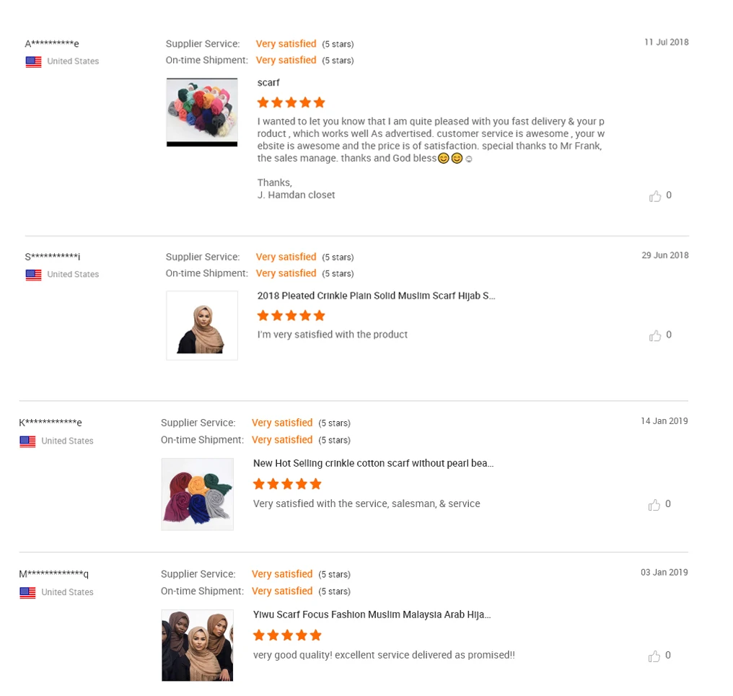
Task: Open 'Yiwu Scarf Focus Fashion' product link
Action: [372, 614]
